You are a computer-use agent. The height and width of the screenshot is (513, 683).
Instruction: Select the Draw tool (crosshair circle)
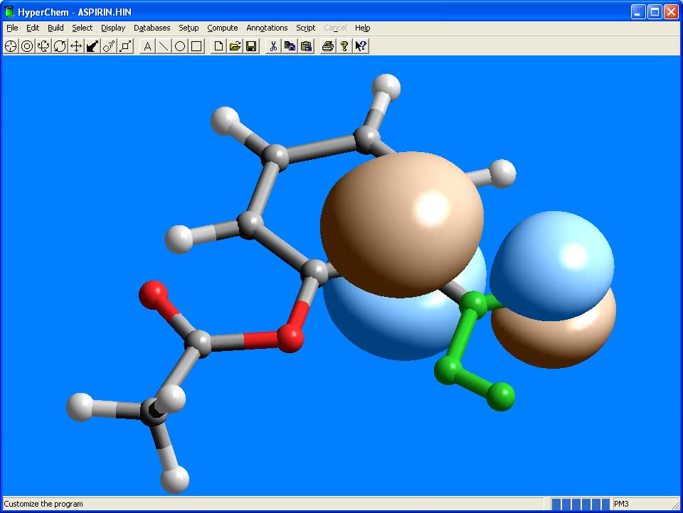[x=11, y=46]
